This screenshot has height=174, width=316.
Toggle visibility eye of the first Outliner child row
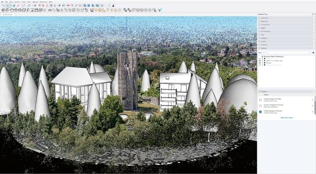[260, 59]
